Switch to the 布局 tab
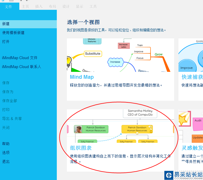This screenshot has width=203, height=180. pyautogui.click(x=52, y=6)
